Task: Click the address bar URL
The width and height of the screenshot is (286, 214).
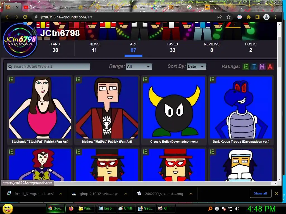Action: pos(66,17)
